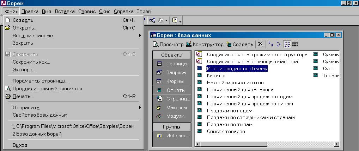Switch to Small Icons view
The height and width of the screenshot is (151, 359).
(x=279, y=44)
